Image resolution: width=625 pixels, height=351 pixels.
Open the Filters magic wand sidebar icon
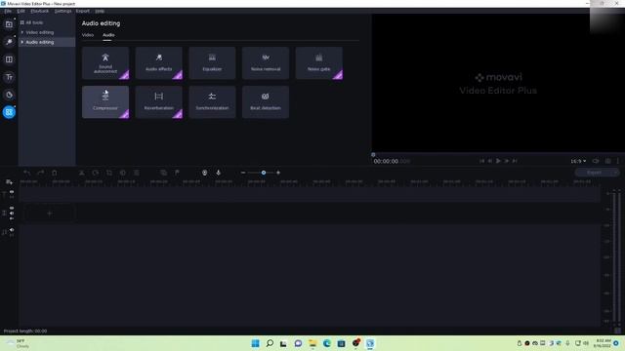pyautogui.click(x=9, y=42)
